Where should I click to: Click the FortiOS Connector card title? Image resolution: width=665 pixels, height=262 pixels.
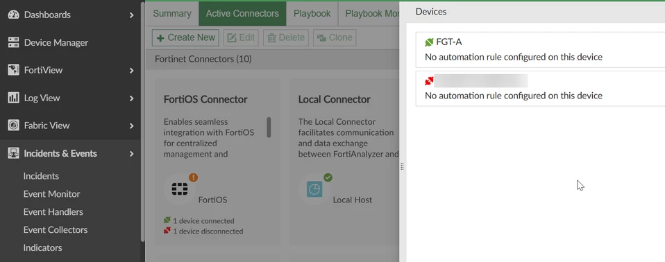[205, 100]
